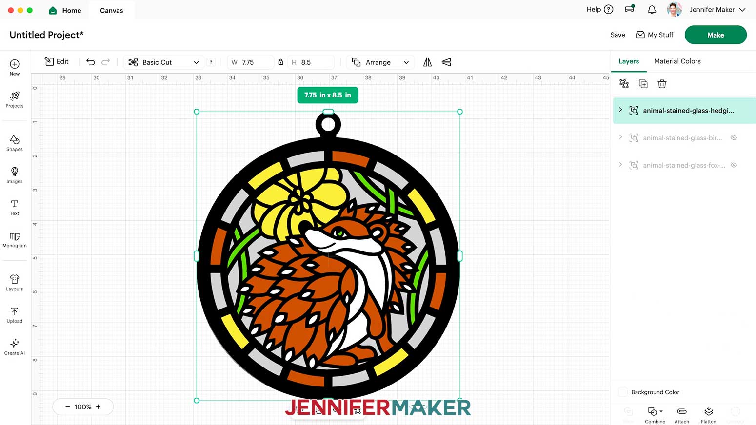Open the Shapes tool
Image resolution: width=756 pixels, height=425 pixels.
click(15, 143)
